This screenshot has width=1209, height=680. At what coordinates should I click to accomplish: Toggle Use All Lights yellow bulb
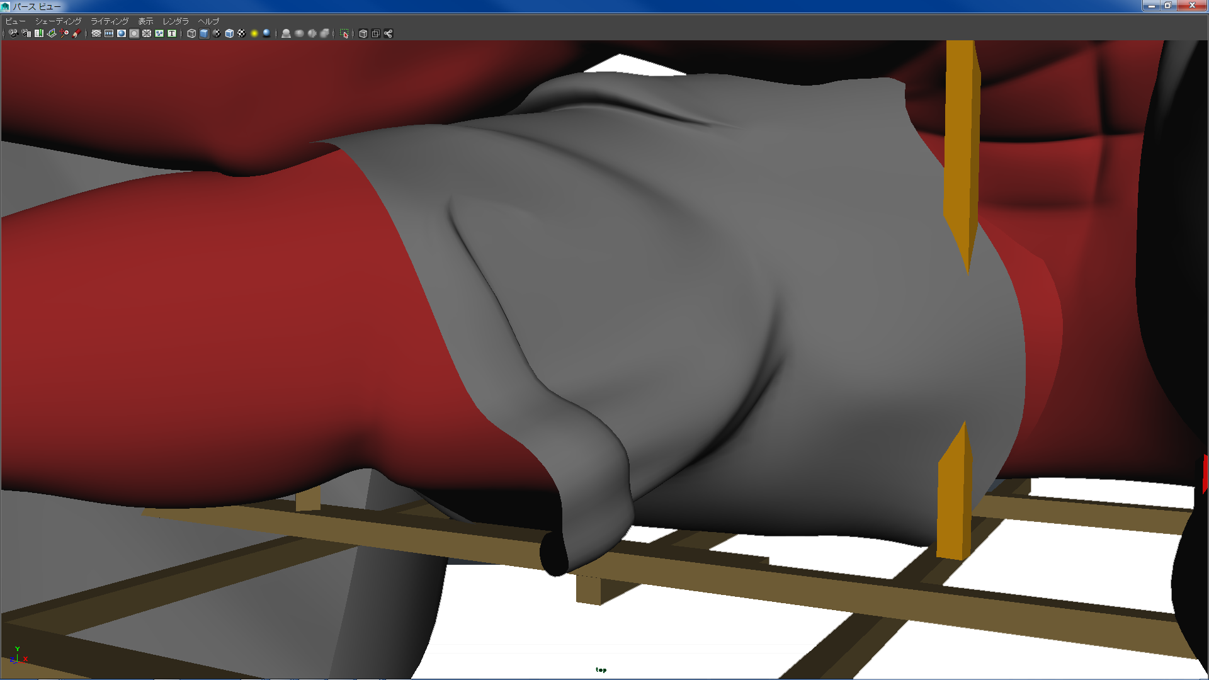pos(254,33)
